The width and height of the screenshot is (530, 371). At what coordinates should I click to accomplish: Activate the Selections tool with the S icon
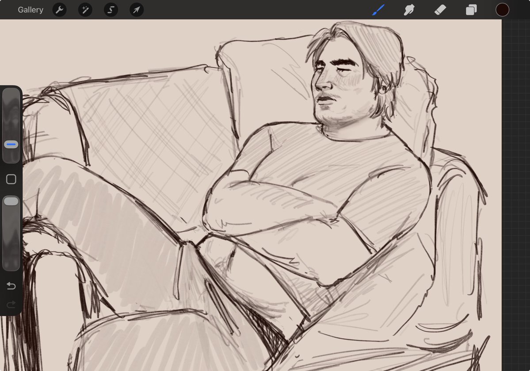pos(111,9)
